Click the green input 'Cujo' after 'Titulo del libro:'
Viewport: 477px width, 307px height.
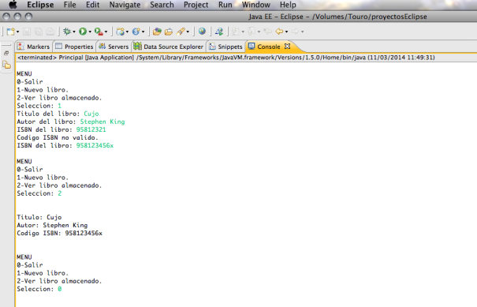point(91,114)
